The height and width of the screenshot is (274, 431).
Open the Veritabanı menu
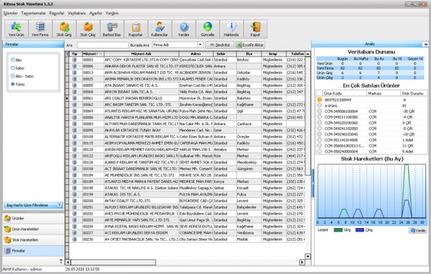pyautogui.click(x=77, y=13)
